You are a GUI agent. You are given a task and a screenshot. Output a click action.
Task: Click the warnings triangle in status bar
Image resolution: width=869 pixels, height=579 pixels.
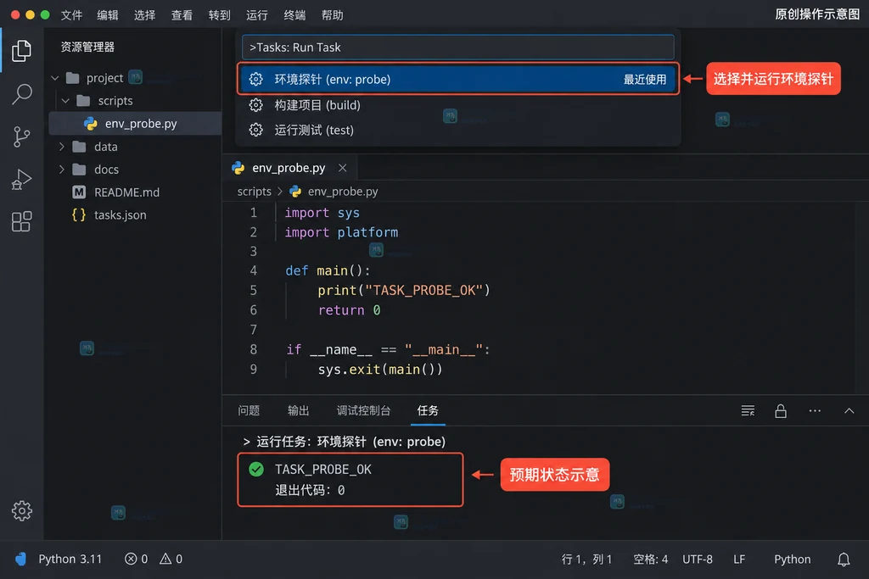[x=165, y=559]
